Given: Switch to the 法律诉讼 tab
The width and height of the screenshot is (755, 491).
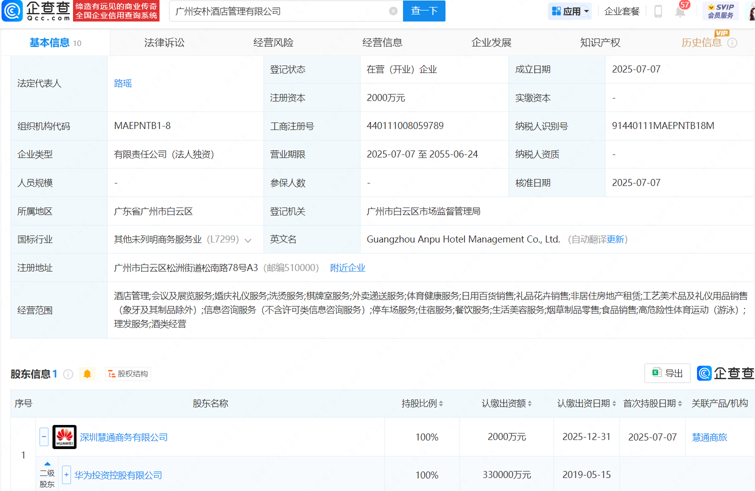Looking at the screenshot, I should tap(164, 43).
